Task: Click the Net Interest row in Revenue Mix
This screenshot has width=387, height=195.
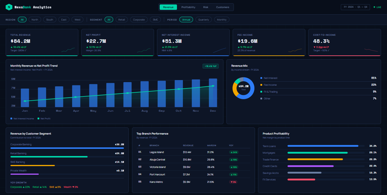Action: pyautogui.click(x=318, y=78)
